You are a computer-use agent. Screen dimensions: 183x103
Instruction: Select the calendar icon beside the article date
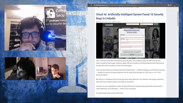[97, 22]
